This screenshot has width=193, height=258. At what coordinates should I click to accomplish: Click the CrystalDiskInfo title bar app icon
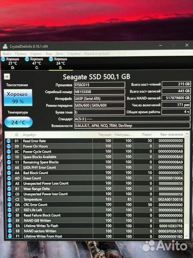tap(5, 46)
